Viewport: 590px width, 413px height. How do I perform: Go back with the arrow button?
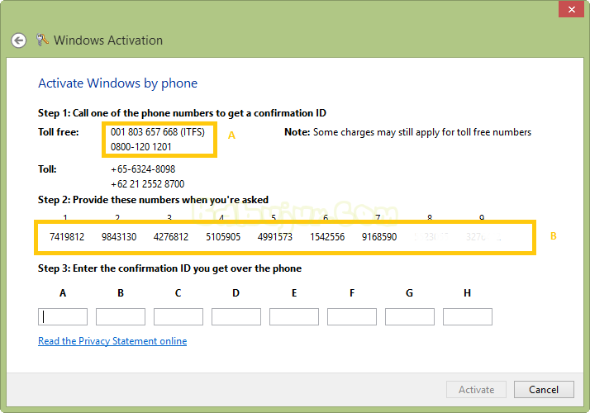coord(18,40)
